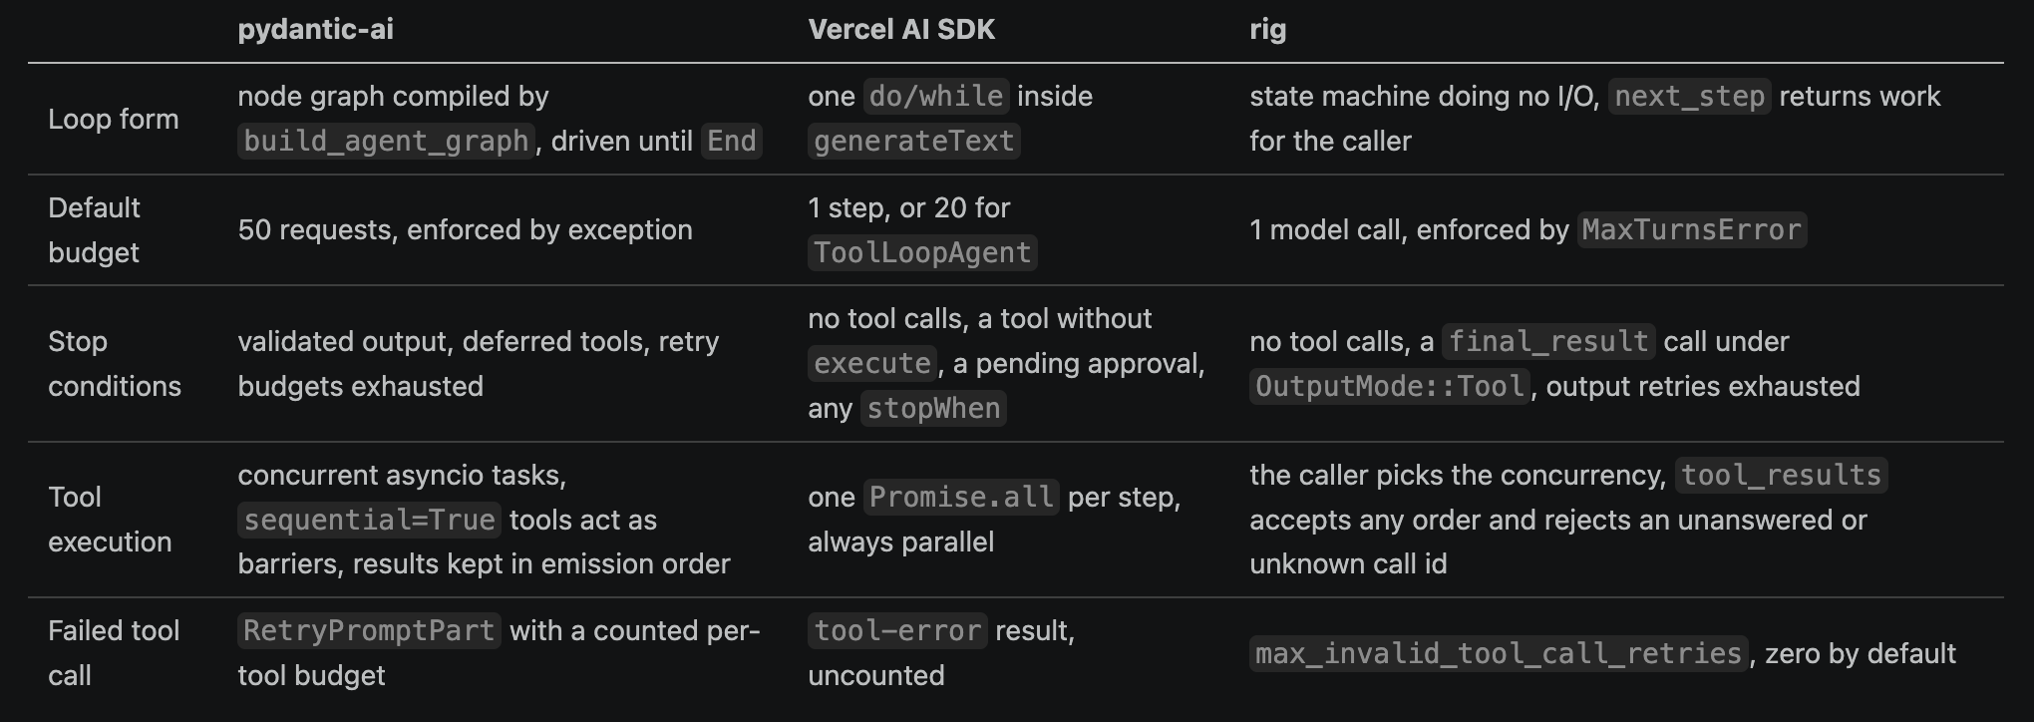This screenshot has height=722, width=2034.
Task: Click the pydantic-ai column header
Action: pos(315,30)
